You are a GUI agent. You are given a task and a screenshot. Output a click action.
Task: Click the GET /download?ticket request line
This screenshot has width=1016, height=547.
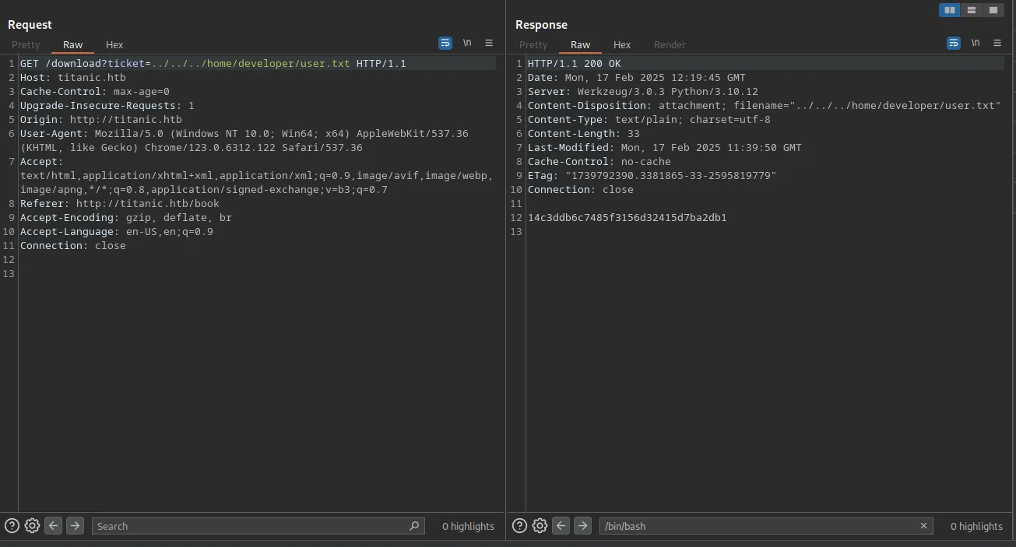[x=213, y=64]
